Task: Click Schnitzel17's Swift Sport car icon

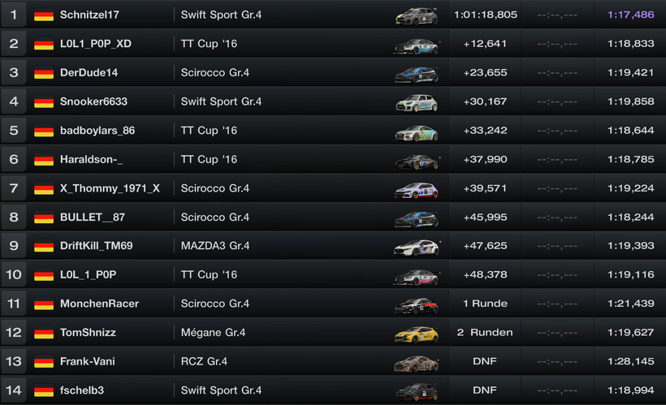Action: [416, 16]
